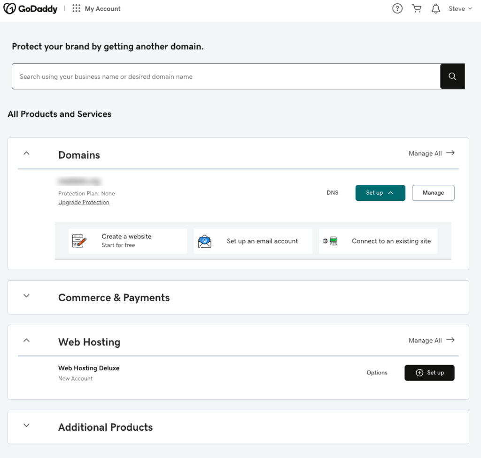Toggle the teal Set up dropdown
The image size is (481, 458).
(x=380, y=193)
